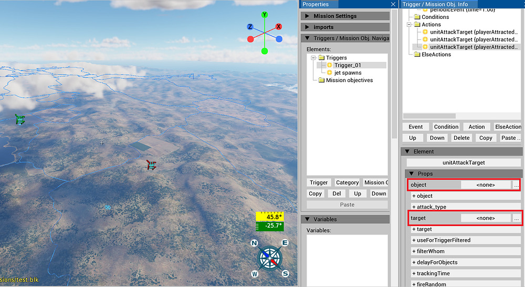Click the compass widget in the viewport

click(x=270, y=258)
